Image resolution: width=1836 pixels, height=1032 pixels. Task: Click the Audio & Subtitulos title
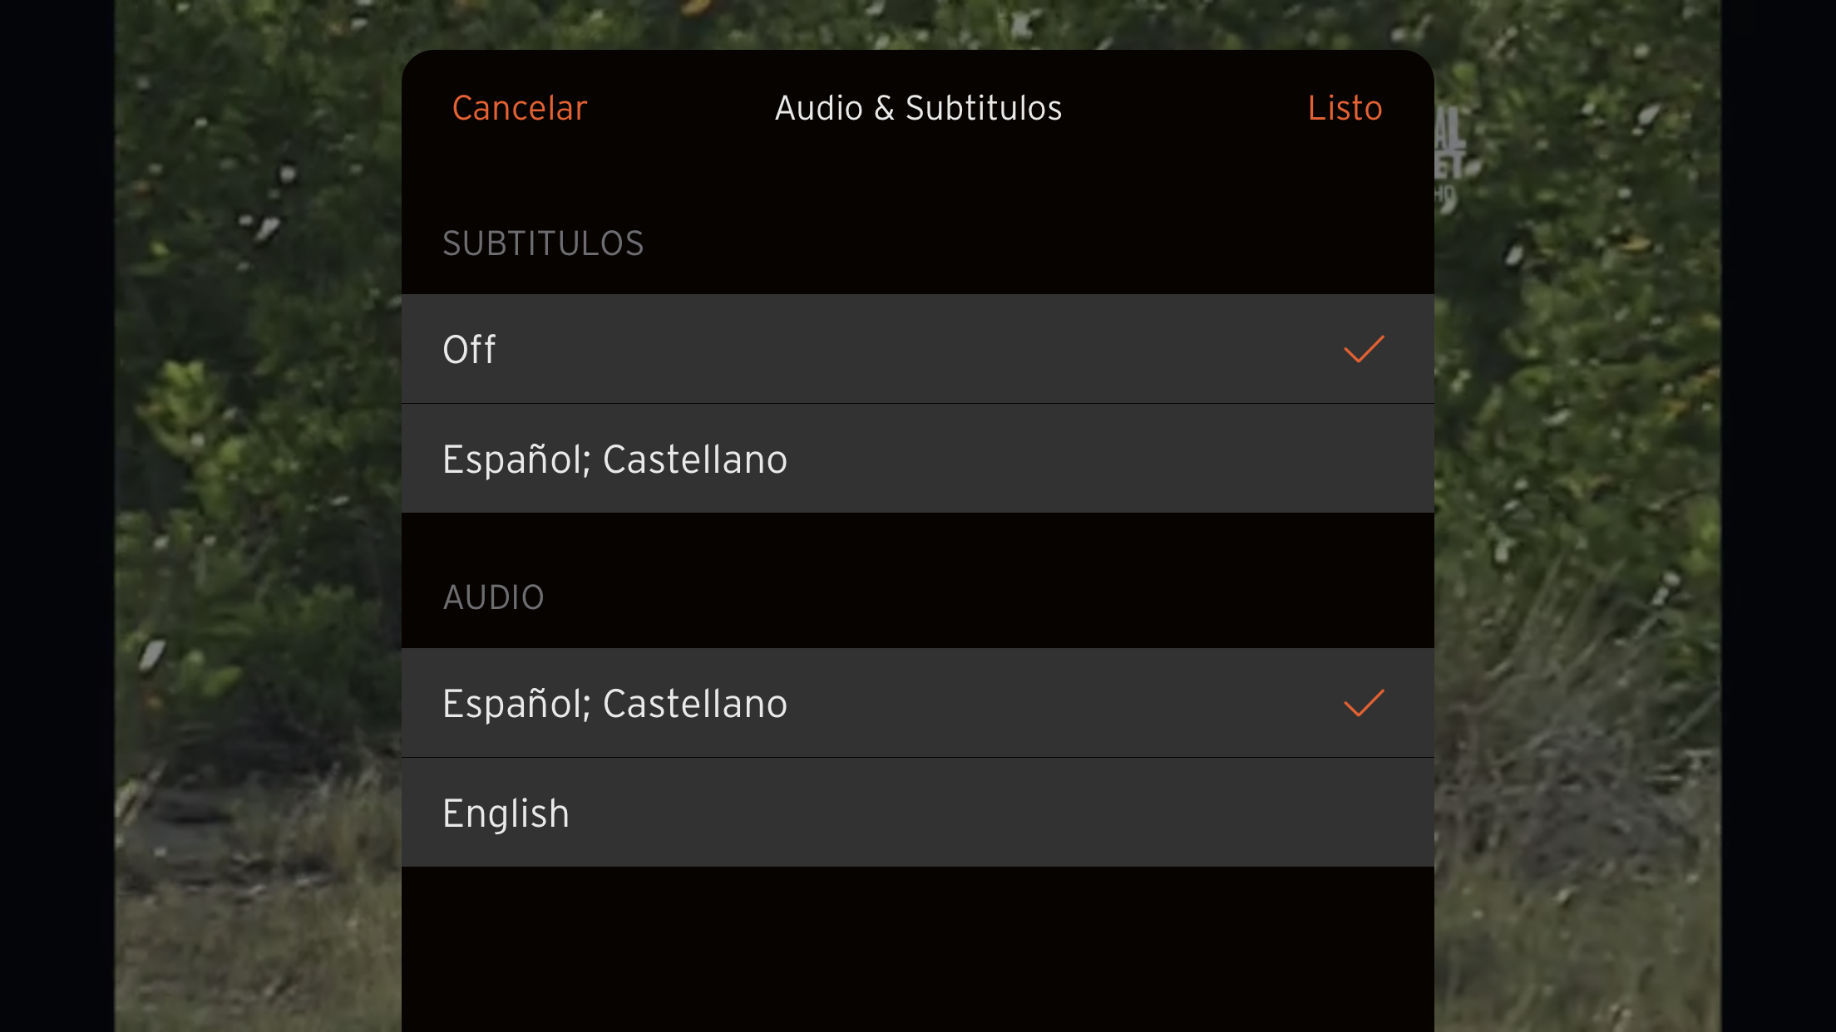tap(918, 108)
